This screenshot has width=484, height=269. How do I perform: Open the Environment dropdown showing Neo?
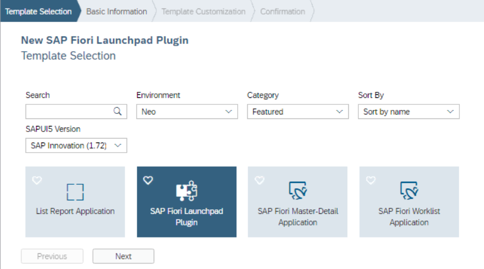tap(187, 111)
